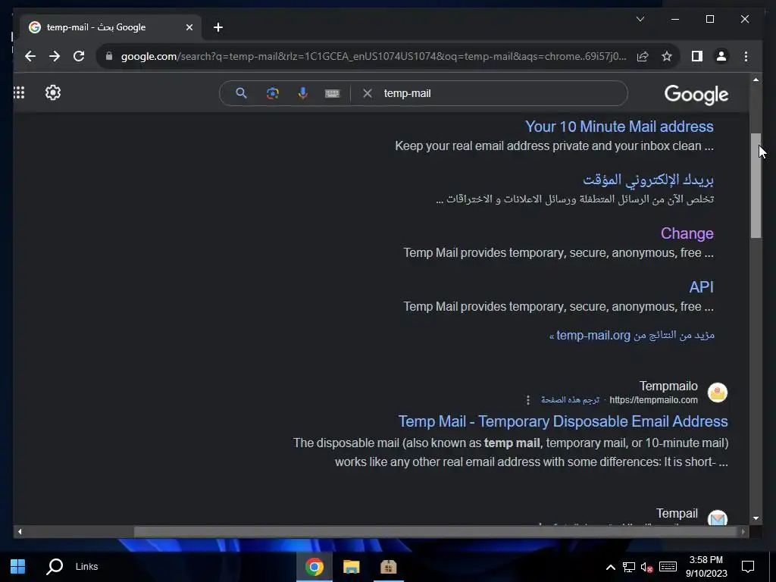
Task: Open the clock and date flyout
Action: coord(706,567)
